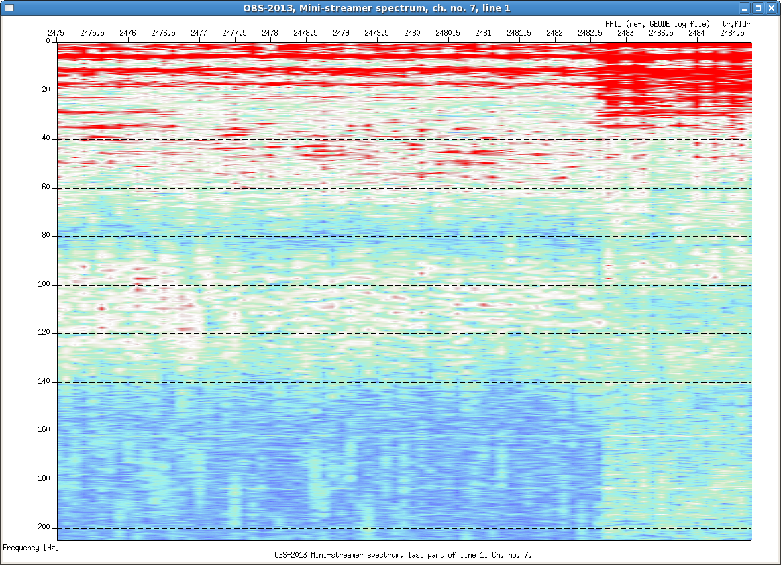The height and width of the screenshot is (565, 781).
Task: Click the 180 label on frequency axis
Action: tap(44, 479)
